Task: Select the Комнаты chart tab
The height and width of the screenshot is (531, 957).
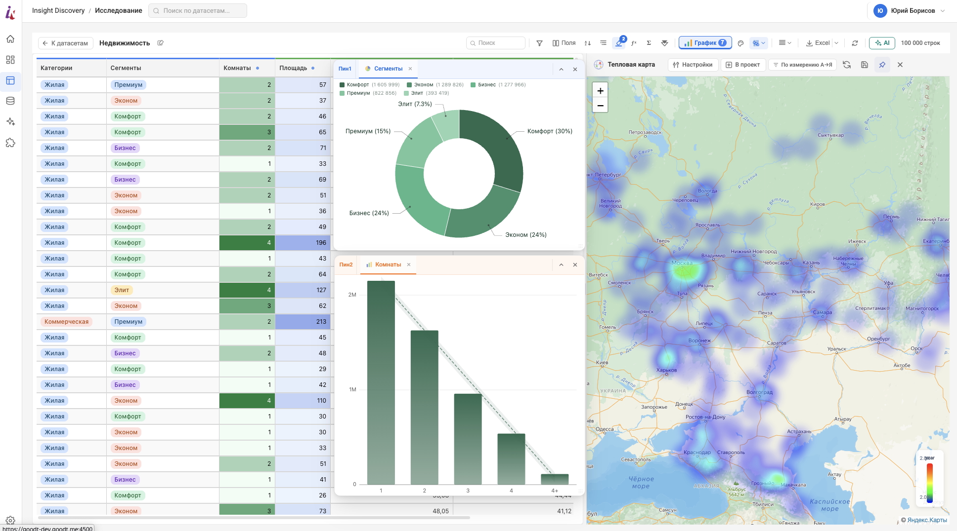Action: point(388,265)
